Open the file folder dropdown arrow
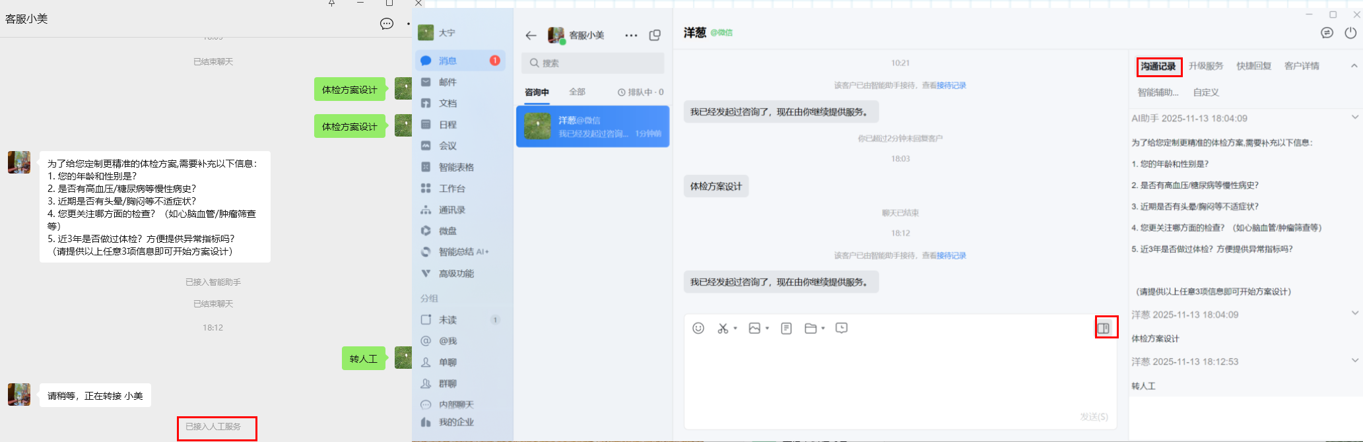 coord(823,329)
